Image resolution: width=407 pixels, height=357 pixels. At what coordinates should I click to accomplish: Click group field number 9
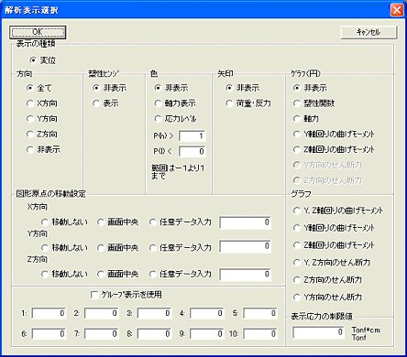tap(207, 334)
